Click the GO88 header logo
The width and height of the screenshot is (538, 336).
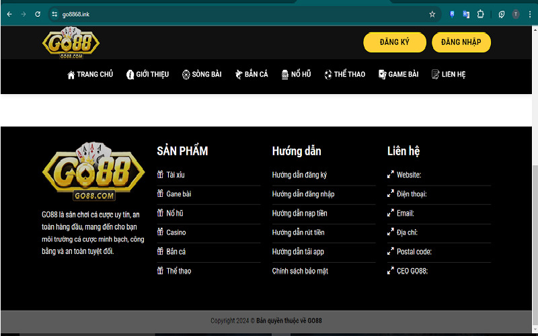[x=71, y=42]
